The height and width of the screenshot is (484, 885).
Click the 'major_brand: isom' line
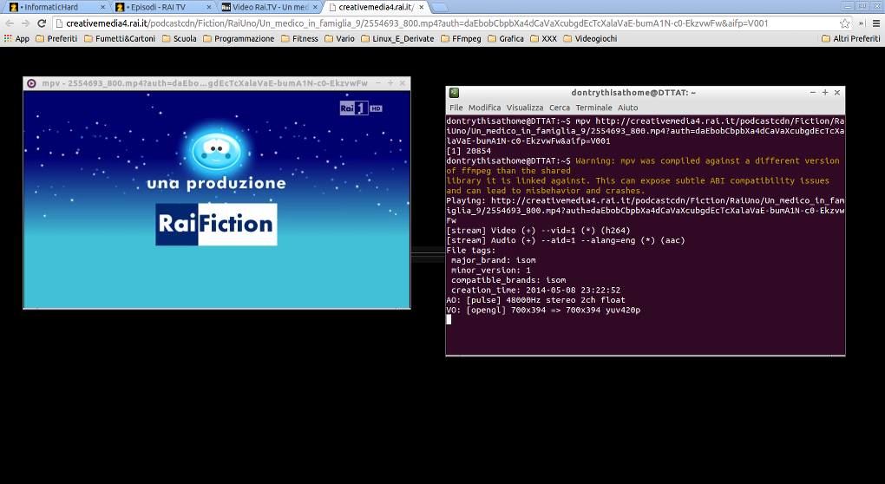click(x=494, y=260)
